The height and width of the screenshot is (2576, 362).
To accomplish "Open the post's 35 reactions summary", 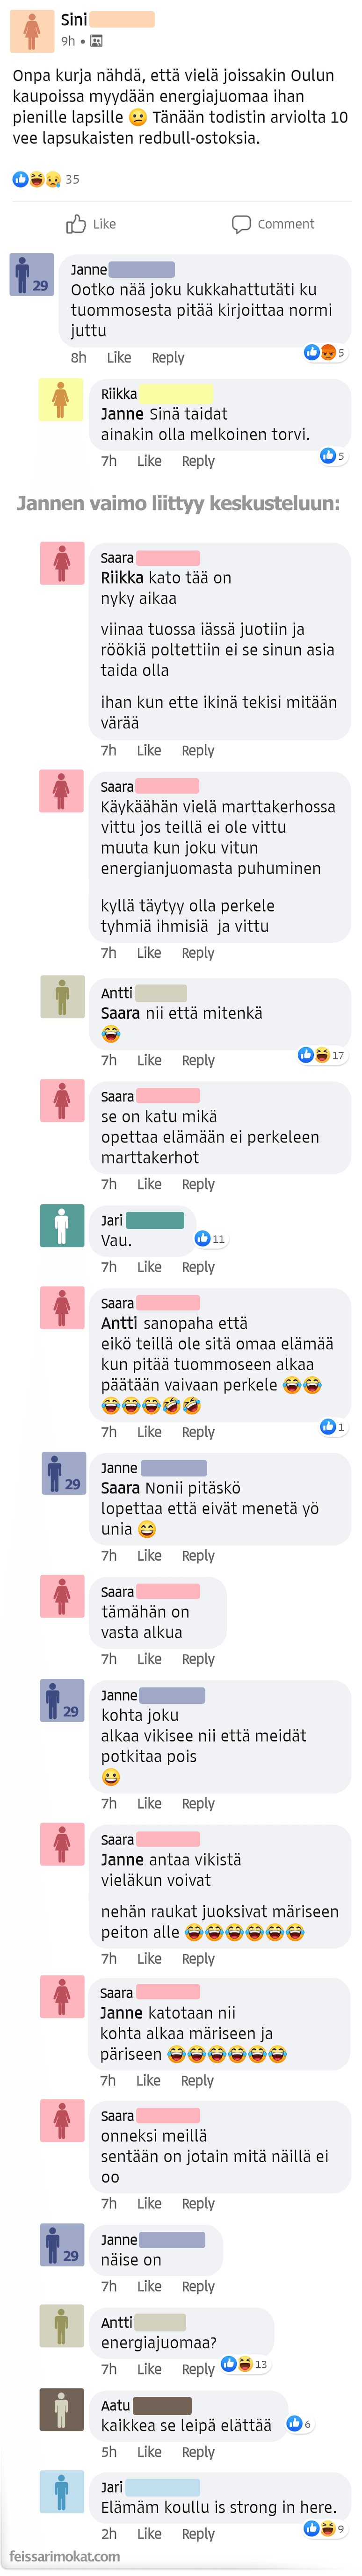I will (x=45, y=180).
